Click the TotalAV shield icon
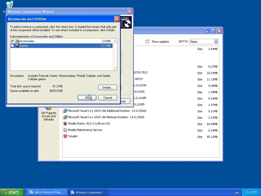Screen dimensions: 261x196 pos(65,136)
